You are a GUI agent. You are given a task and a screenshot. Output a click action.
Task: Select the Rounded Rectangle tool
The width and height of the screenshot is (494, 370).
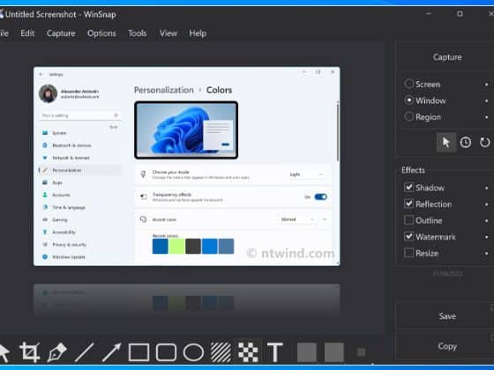[167, 352]
